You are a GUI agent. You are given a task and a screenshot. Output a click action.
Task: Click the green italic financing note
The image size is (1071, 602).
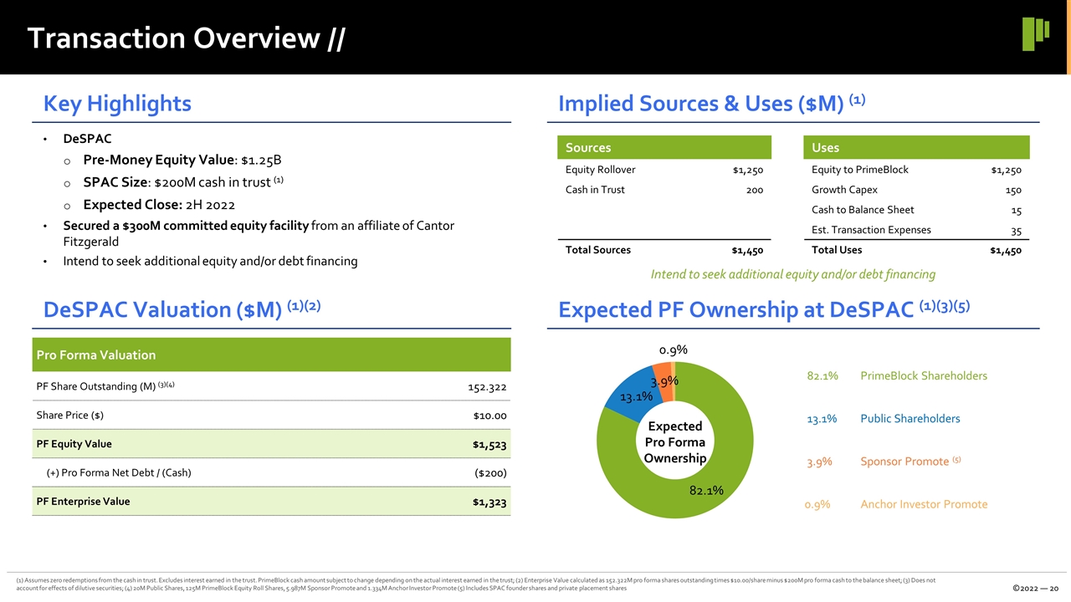pos(793,274)
